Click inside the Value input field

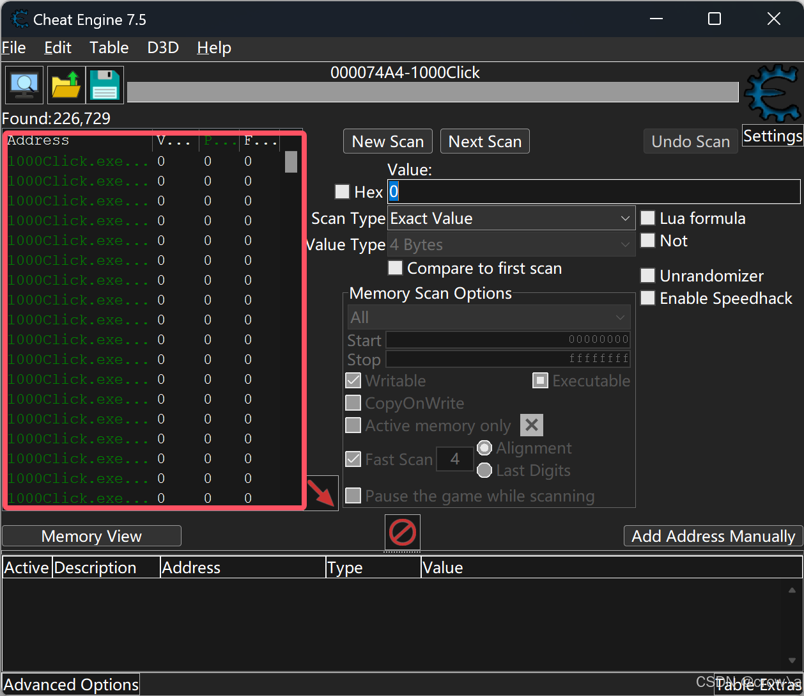click(x=575, y=191)
